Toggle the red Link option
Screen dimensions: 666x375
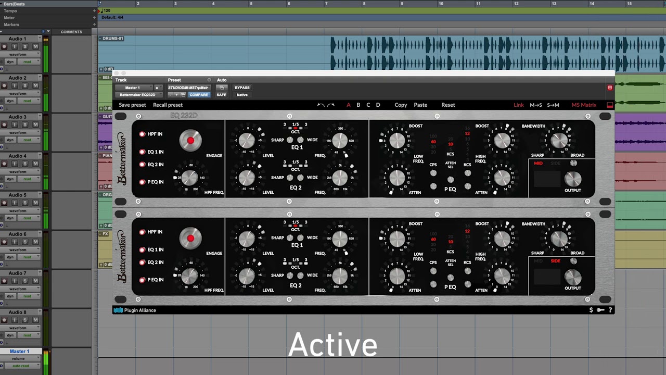pyautogui.click(x=519, y=105)
